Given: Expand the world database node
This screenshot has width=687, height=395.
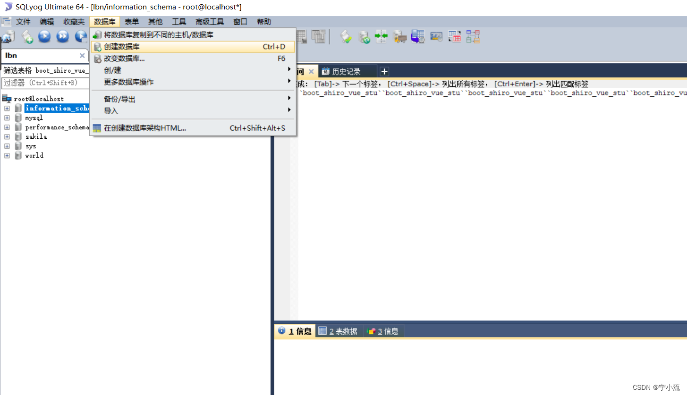Looking at the screenshot, I should [x=7, y=155].
